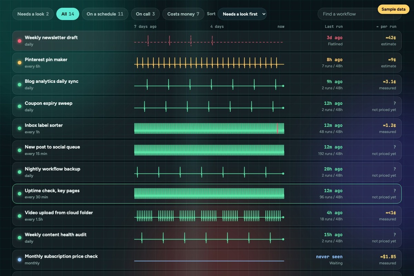
Task: Open the Pinterest pin maker workflow
Action: coord(207,63)
